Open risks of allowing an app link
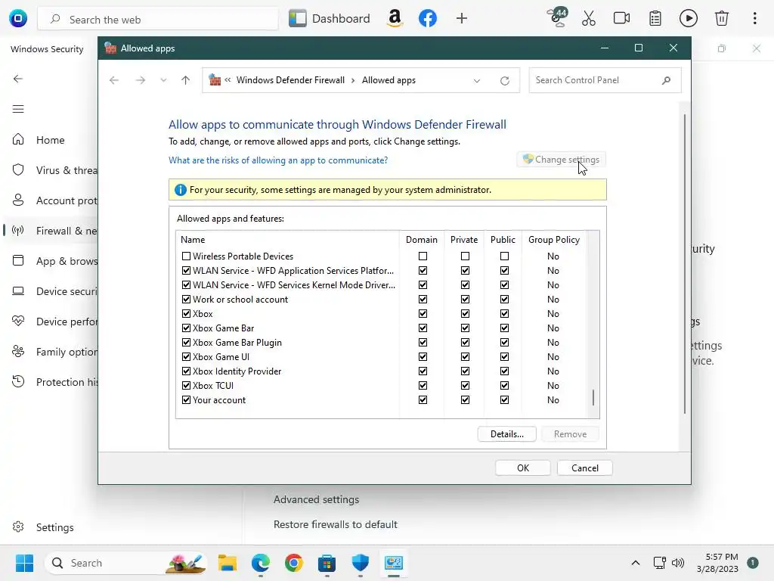774x581 pixels. pyautogui.click(x=278, y=160)
